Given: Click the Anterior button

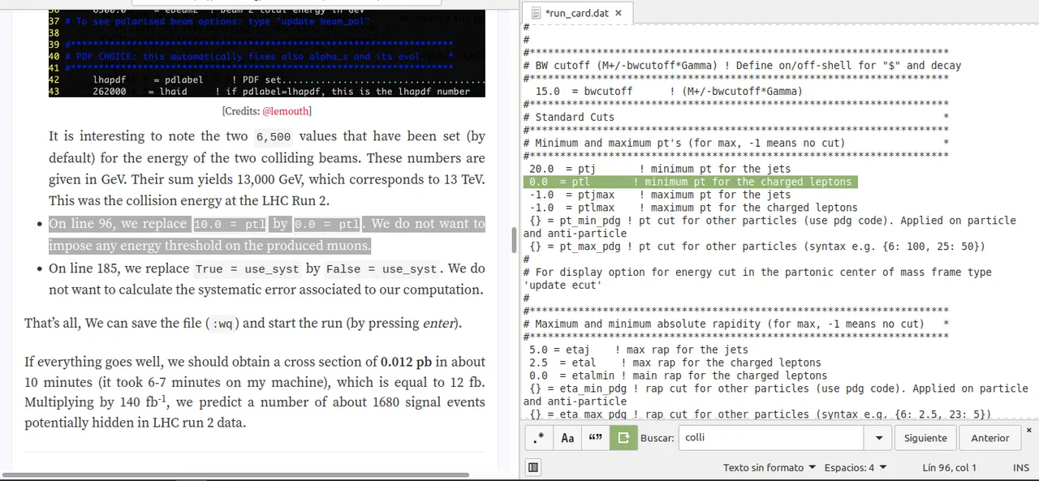Looking at the screenshot, I should click(990, 438).
